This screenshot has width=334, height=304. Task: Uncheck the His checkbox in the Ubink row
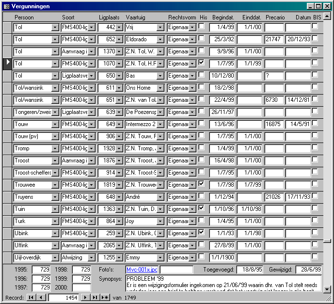click(201, 232)
